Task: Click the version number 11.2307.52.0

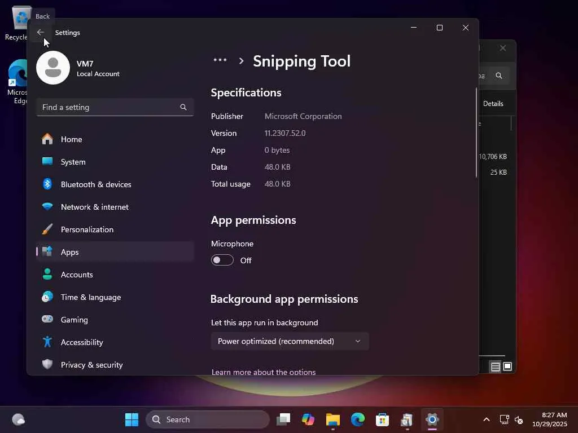Action: point(285,133)
